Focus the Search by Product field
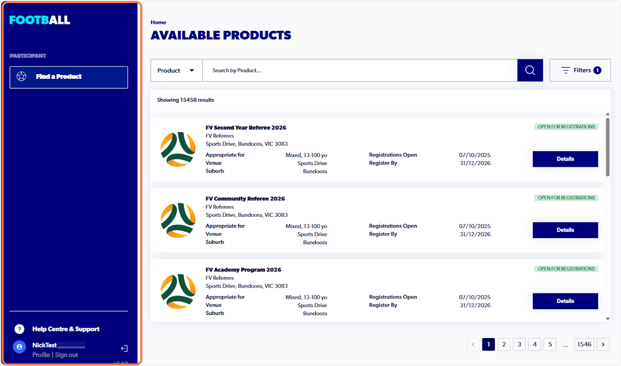Image resolution: width=621 pixels, height=366 pixels. 360,70
